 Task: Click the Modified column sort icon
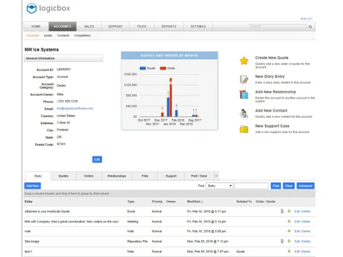tap(202, 201)
